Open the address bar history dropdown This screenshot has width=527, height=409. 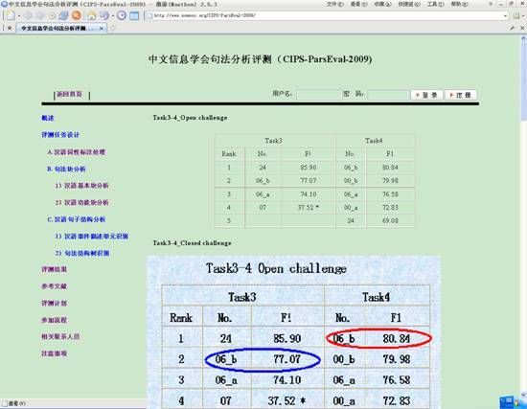tap(505, 15)
